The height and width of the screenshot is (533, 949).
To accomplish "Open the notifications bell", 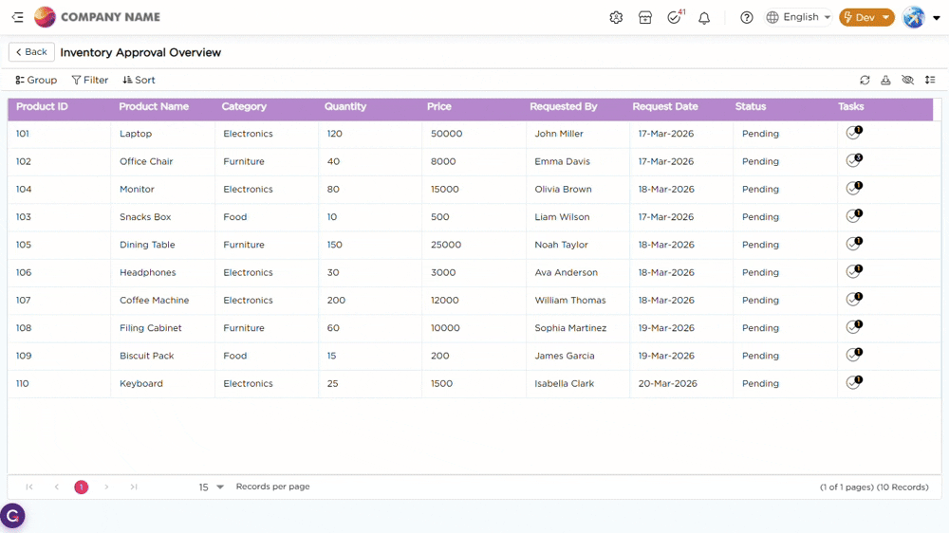I will click(704, 17).
